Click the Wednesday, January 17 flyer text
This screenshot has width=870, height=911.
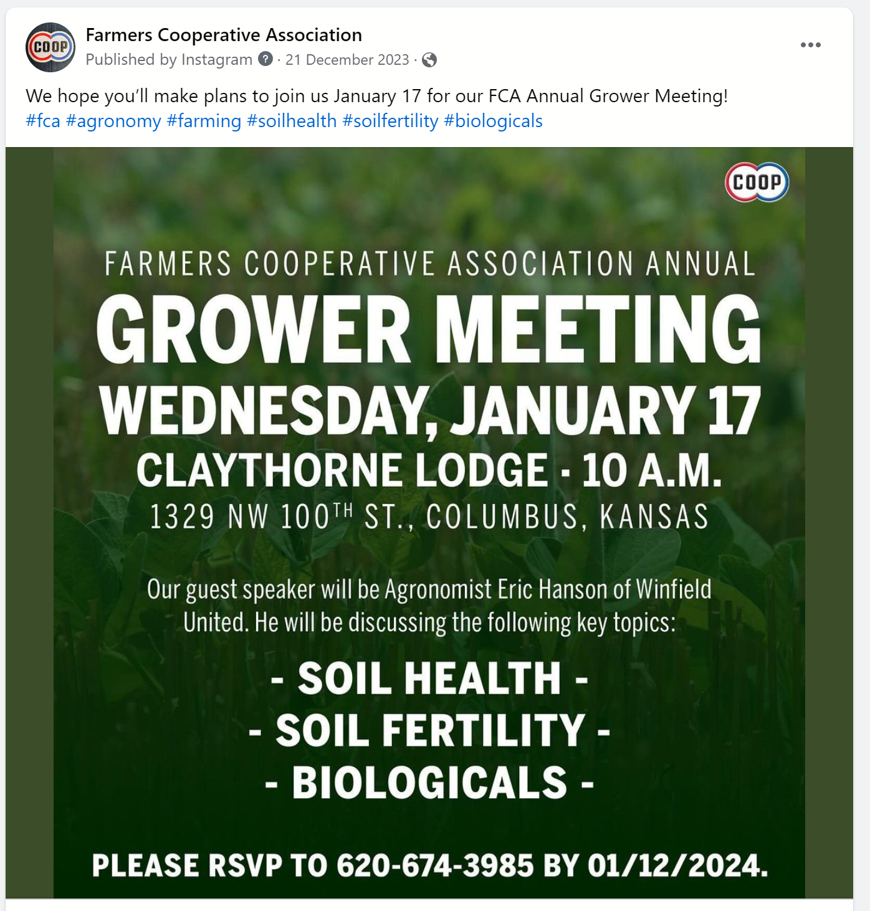(430, 411)
